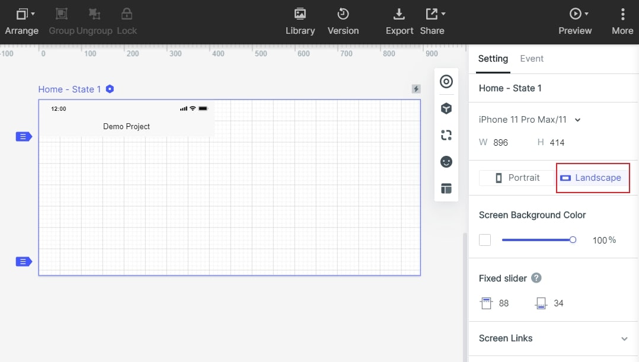Open Version history

point(343,21)
